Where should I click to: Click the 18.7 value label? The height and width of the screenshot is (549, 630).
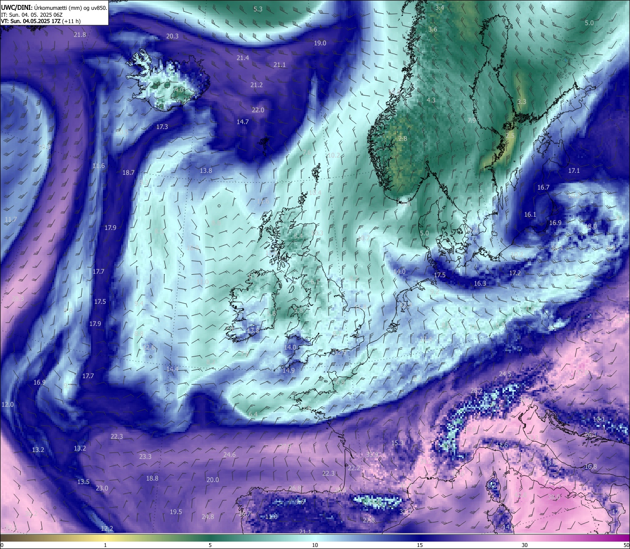coord(128,173)
